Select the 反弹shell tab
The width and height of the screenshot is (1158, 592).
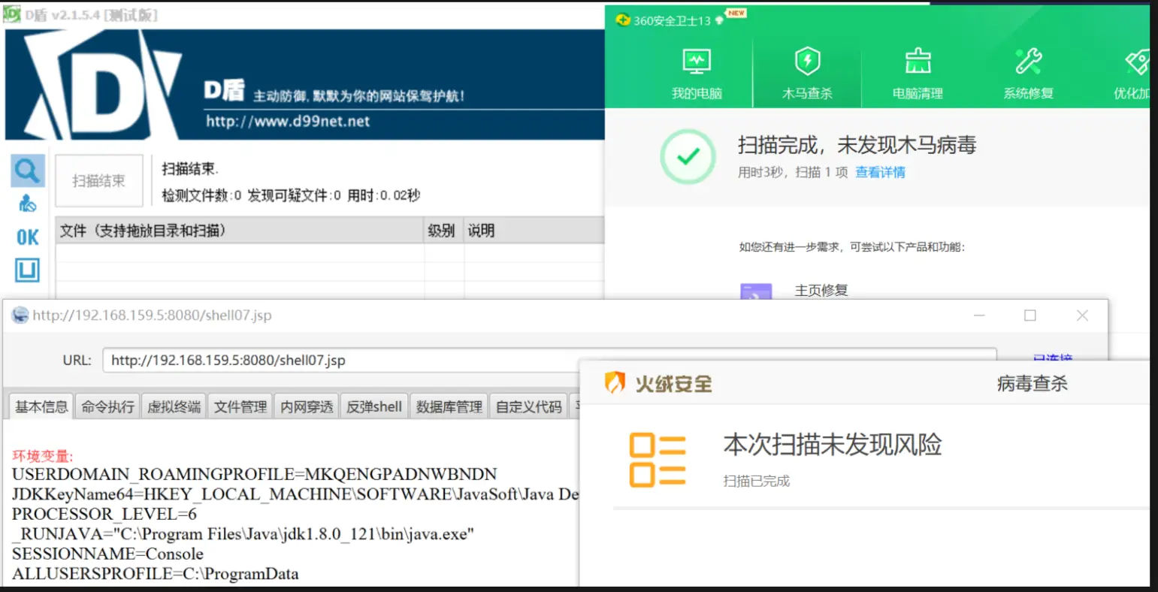pyautogui.click(x=374, y=406)
